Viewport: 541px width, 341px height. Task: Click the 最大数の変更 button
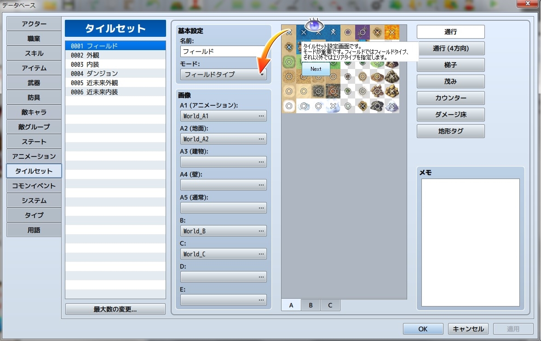pos(115,309)
